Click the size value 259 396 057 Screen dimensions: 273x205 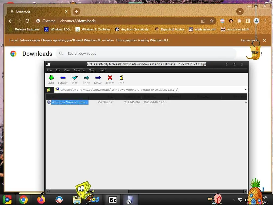[106, 102]
